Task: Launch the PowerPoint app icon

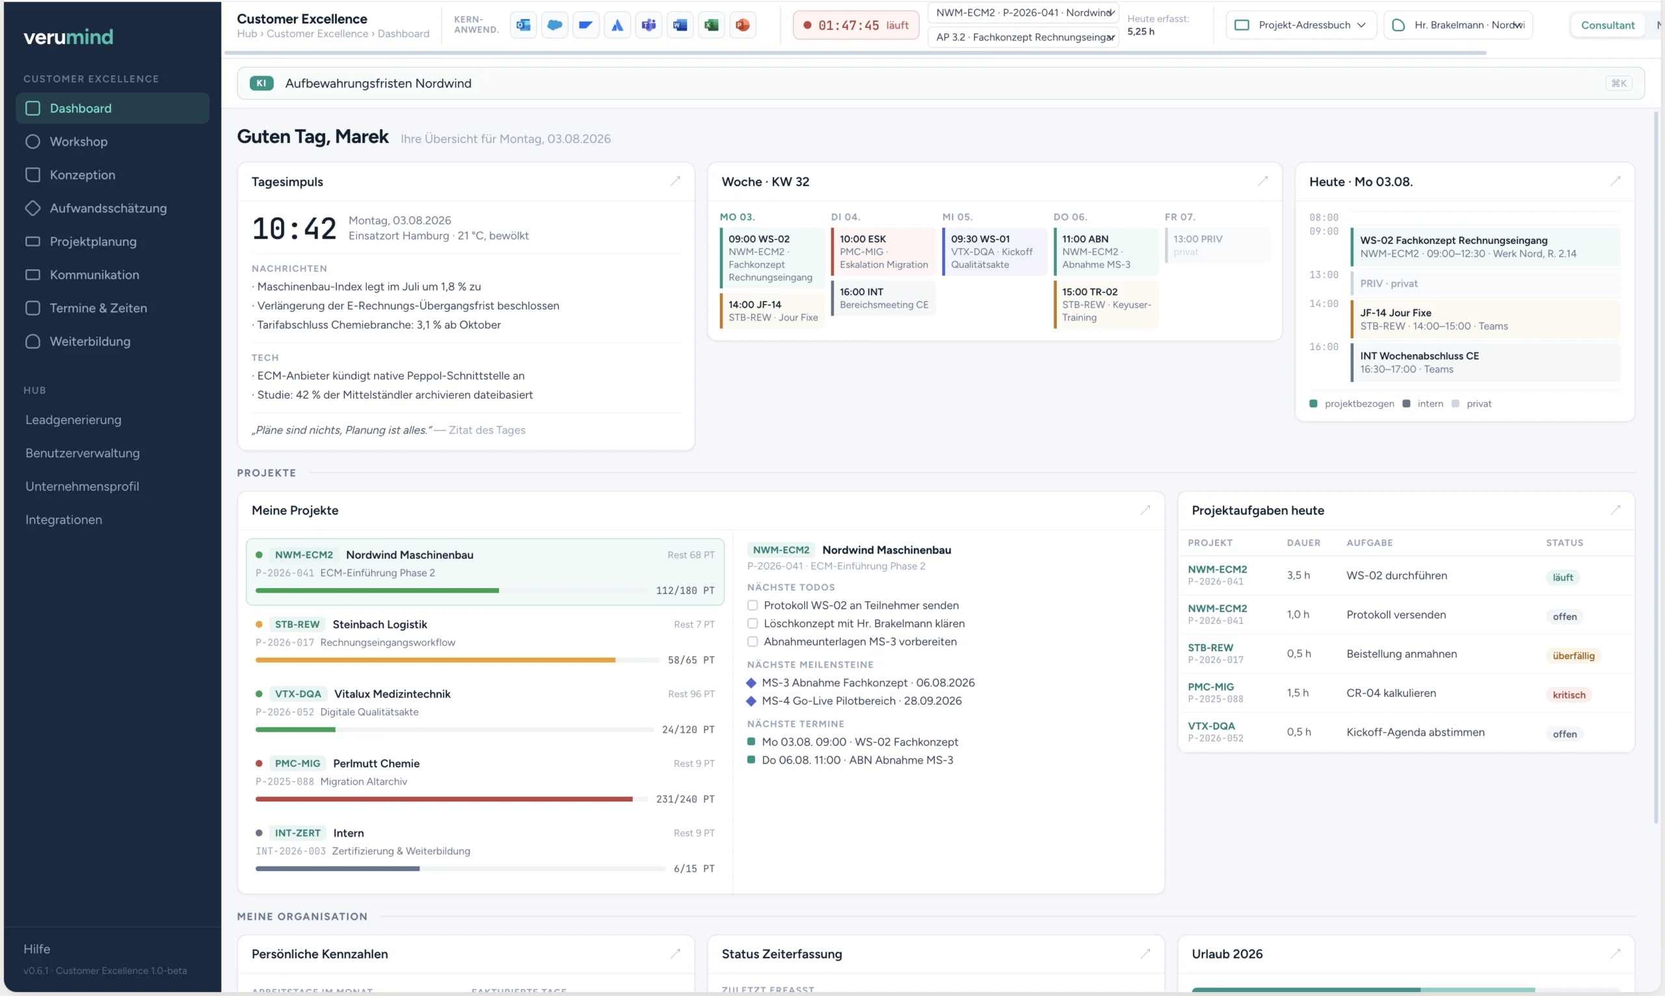Action: [743, 25]
